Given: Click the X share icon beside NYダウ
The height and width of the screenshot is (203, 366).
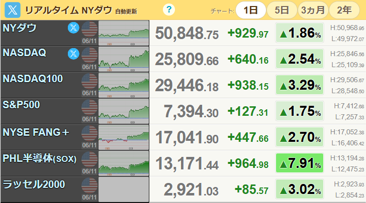Looking at the screenshot, I should tap(73, 28).
